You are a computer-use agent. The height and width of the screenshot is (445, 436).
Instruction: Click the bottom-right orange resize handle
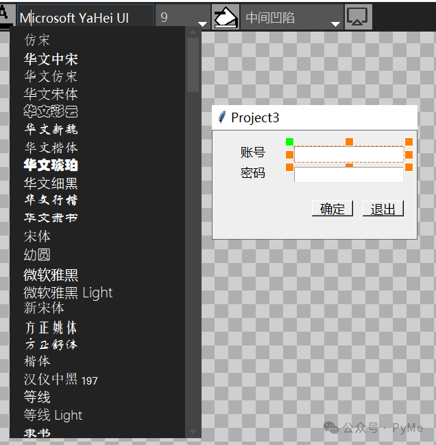(409, 167)
